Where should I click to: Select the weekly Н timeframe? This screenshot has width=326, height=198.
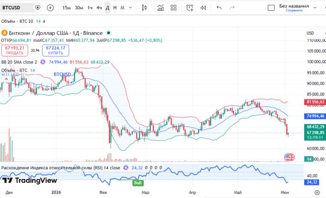click(115, 8)
